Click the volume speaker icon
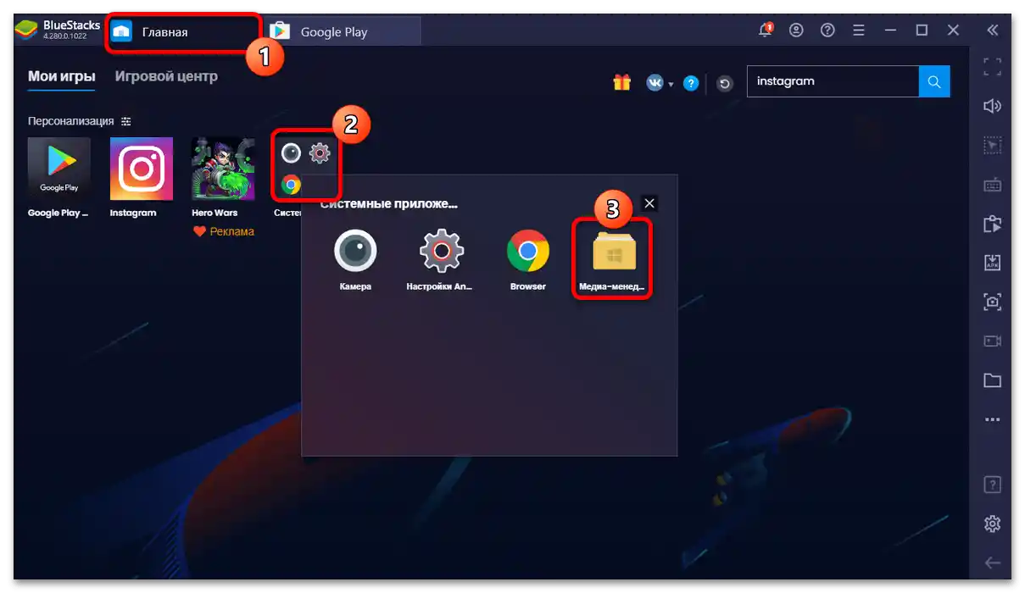The width and height of the screenshot is (1025, 593). (x=992, y=106)
